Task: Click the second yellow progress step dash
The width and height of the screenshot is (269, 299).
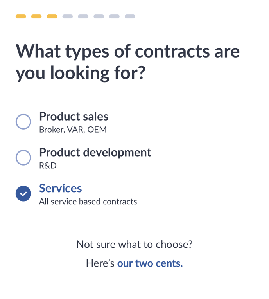Action: (x=36, y=16)
